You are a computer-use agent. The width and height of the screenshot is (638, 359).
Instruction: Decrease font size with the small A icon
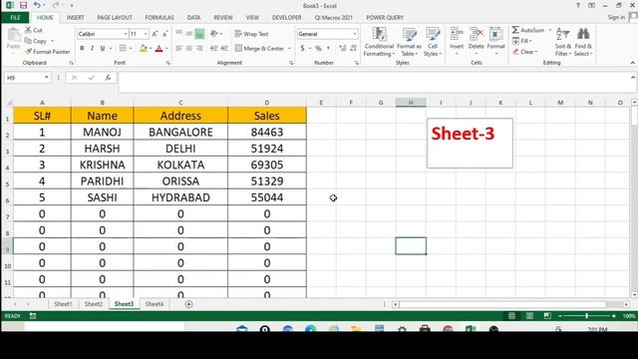[x=164, y=34]
